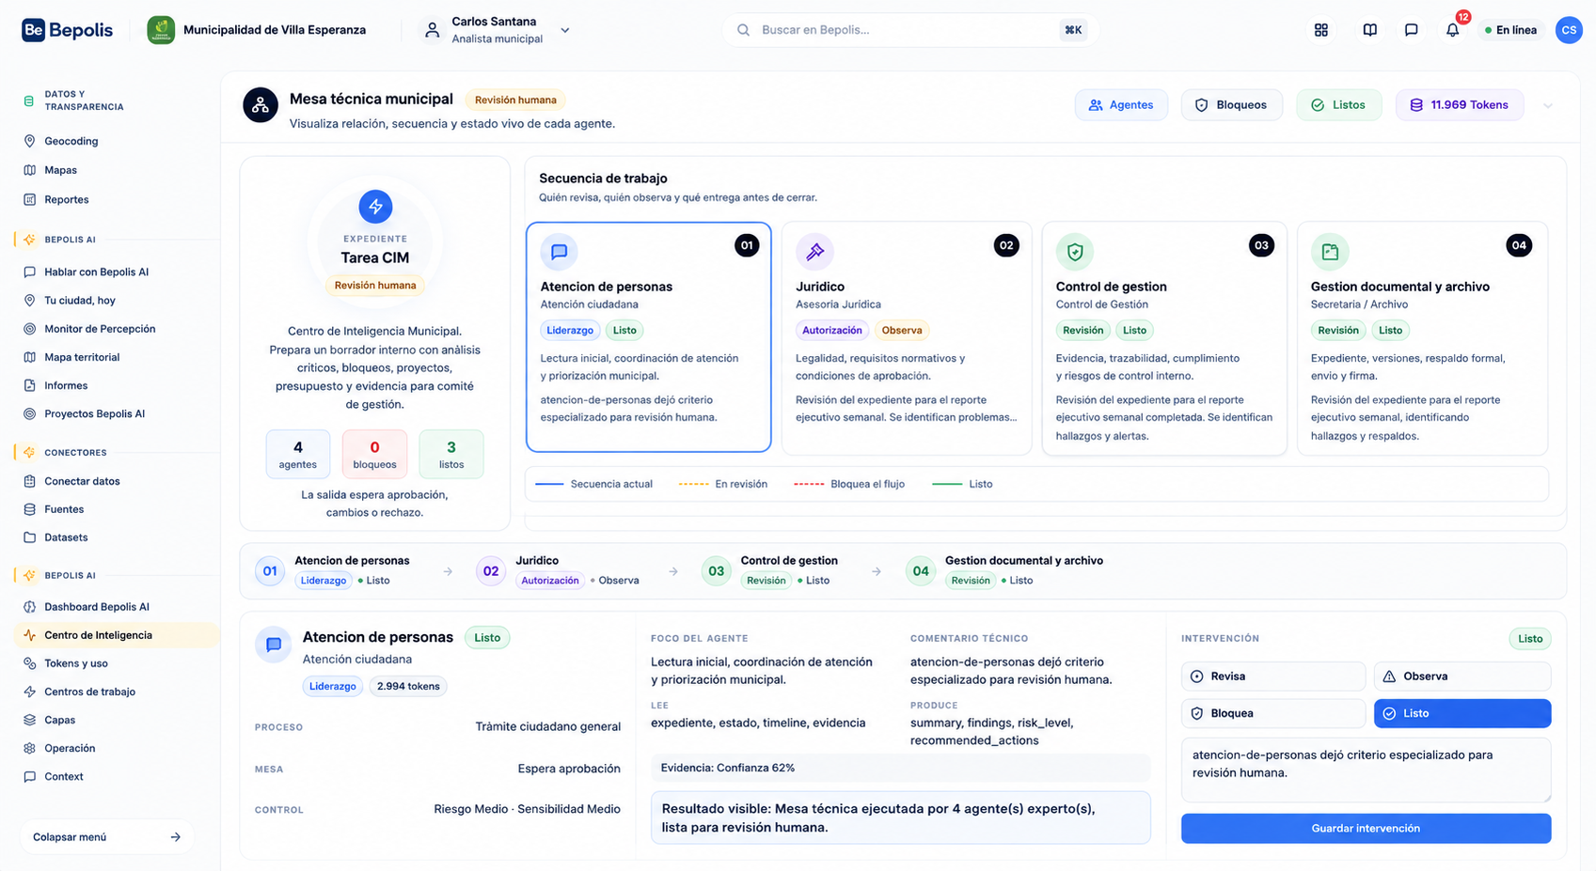
Task: Select step 02 Juridico in sequence bar
Action: click(x=558, y=570)
